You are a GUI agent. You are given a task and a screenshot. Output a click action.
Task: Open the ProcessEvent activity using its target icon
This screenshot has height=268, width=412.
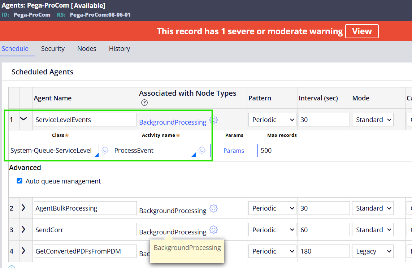pyautogui.click(x=202, y=150)
